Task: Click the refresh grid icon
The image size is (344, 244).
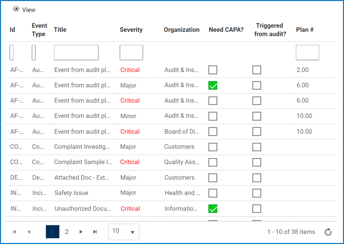Action: pos(328,232)
